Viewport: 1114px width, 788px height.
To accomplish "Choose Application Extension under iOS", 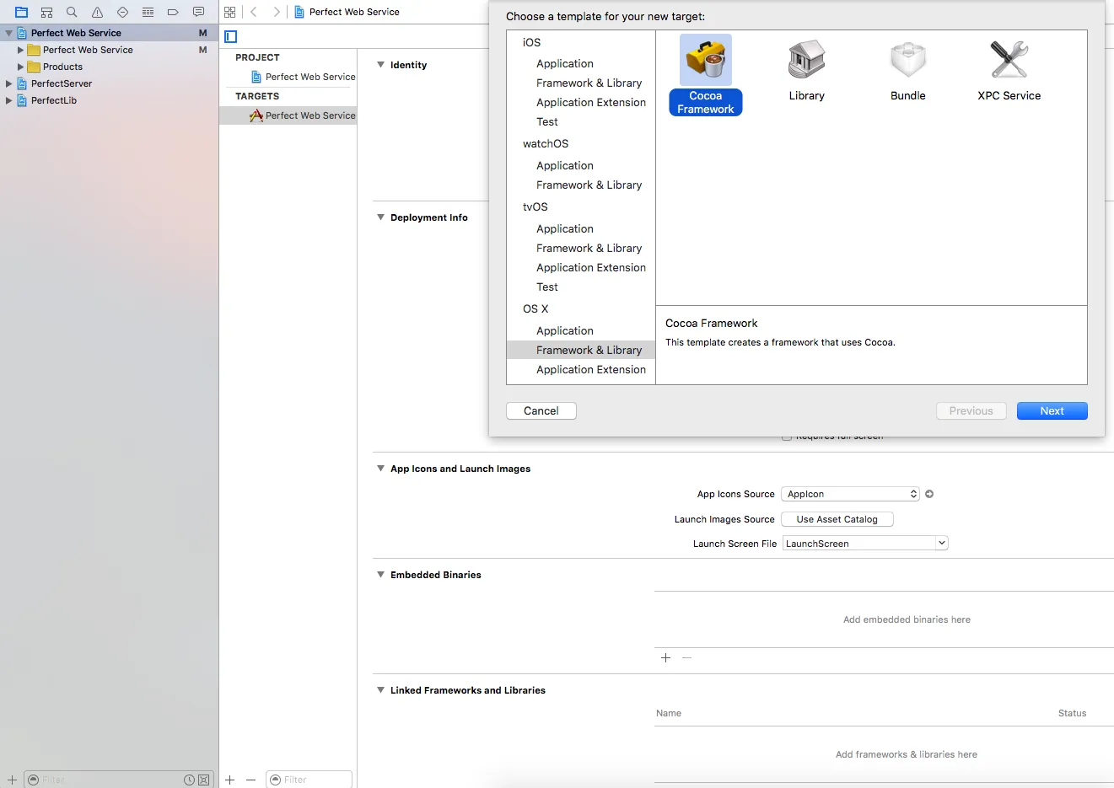I will [591, 102].
